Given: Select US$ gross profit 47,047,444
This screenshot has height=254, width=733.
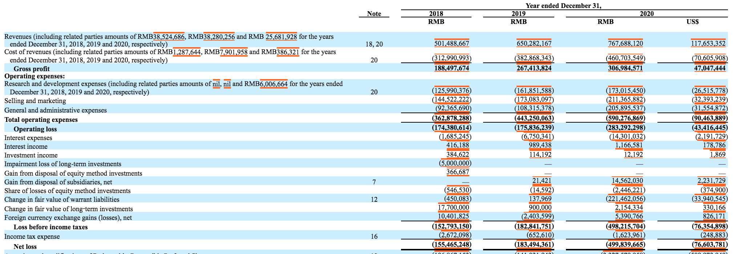Looking at the screenshot, I should coord(709,69).
